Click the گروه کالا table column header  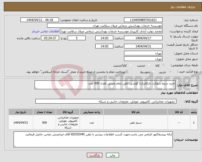click(x=68, y=112)
